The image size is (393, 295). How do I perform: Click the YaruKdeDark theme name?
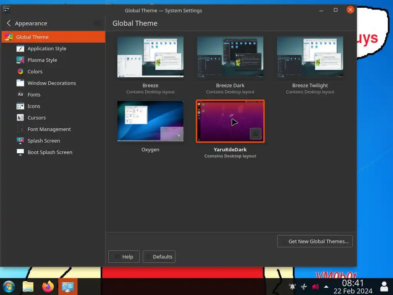pos(230,149)
